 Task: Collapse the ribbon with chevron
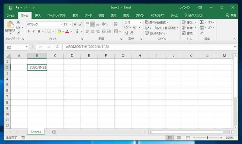[235, 39]
